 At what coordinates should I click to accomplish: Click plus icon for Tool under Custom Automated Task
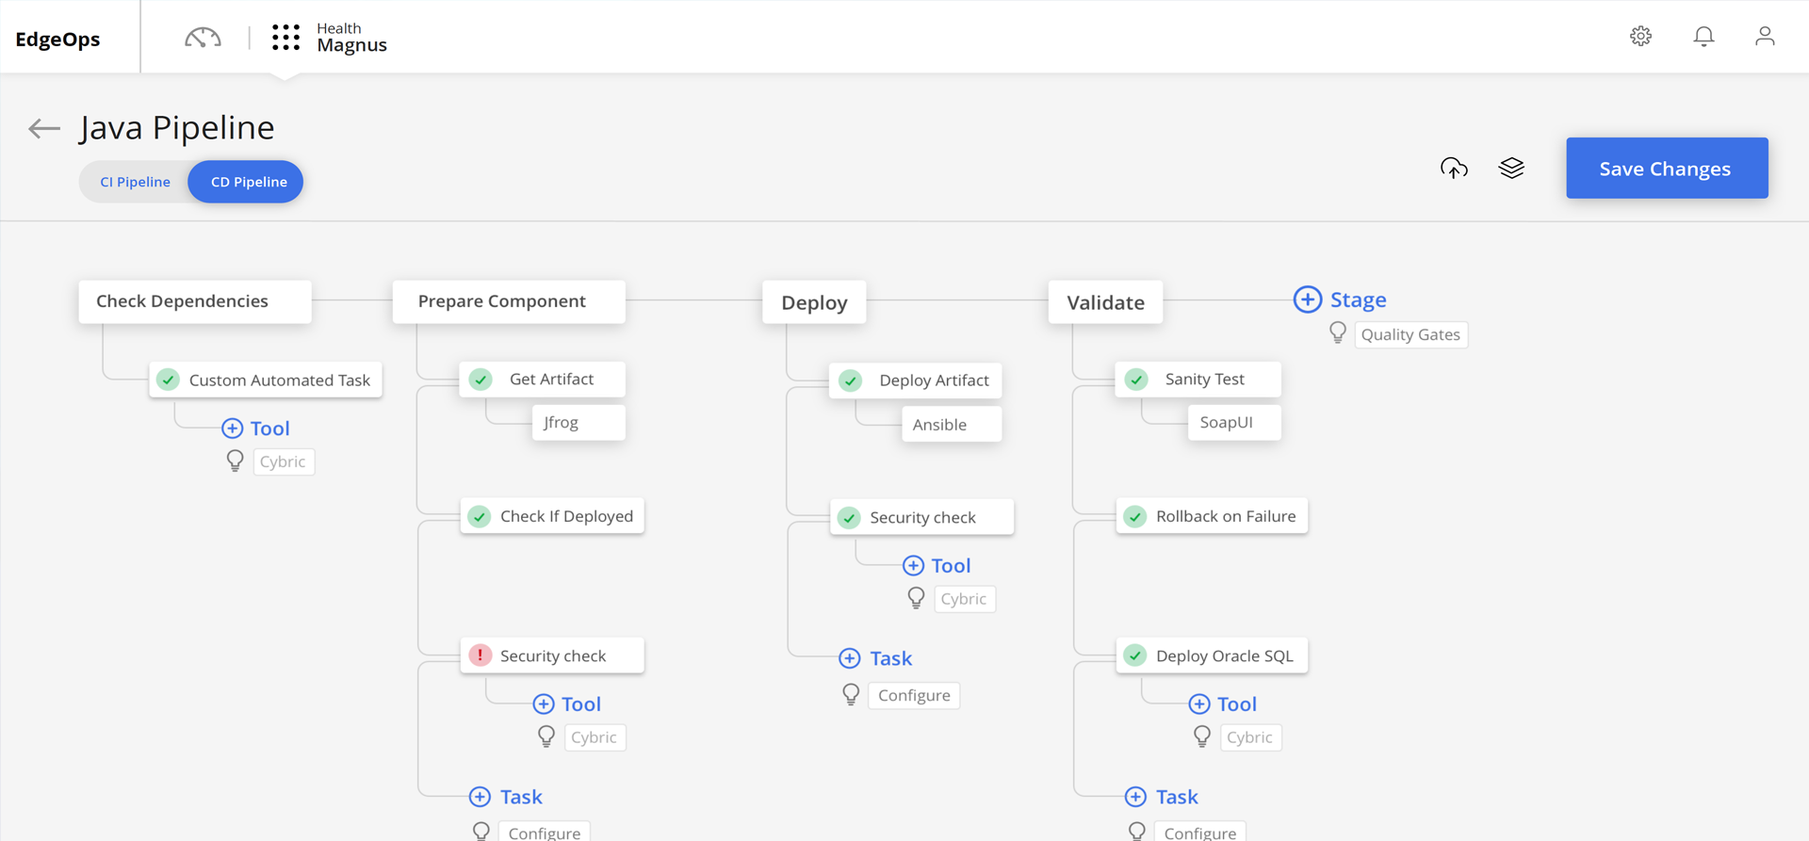(232, 429)
